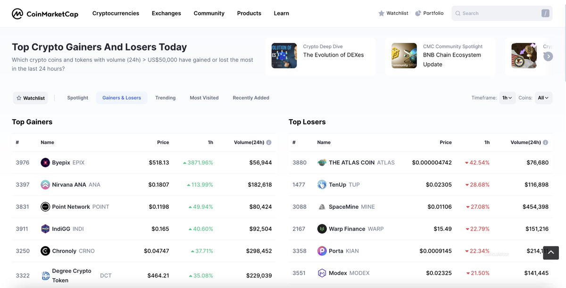
Task: Click the TenUp coin icon
Action: [322, 185]
